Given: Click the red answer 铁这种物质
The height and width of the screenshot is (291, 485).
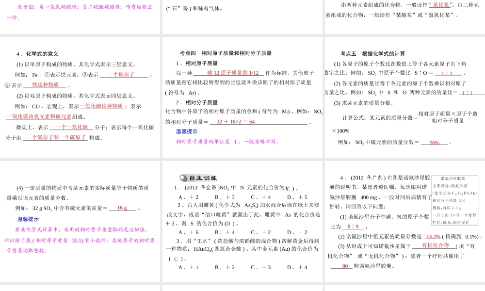Looking at the screenshot, I should 45,85.
